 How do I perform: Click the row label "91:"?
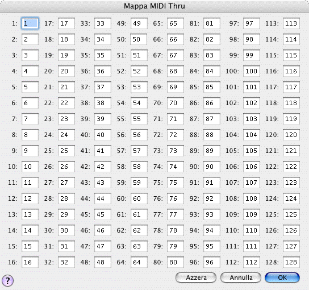[194, 183]
